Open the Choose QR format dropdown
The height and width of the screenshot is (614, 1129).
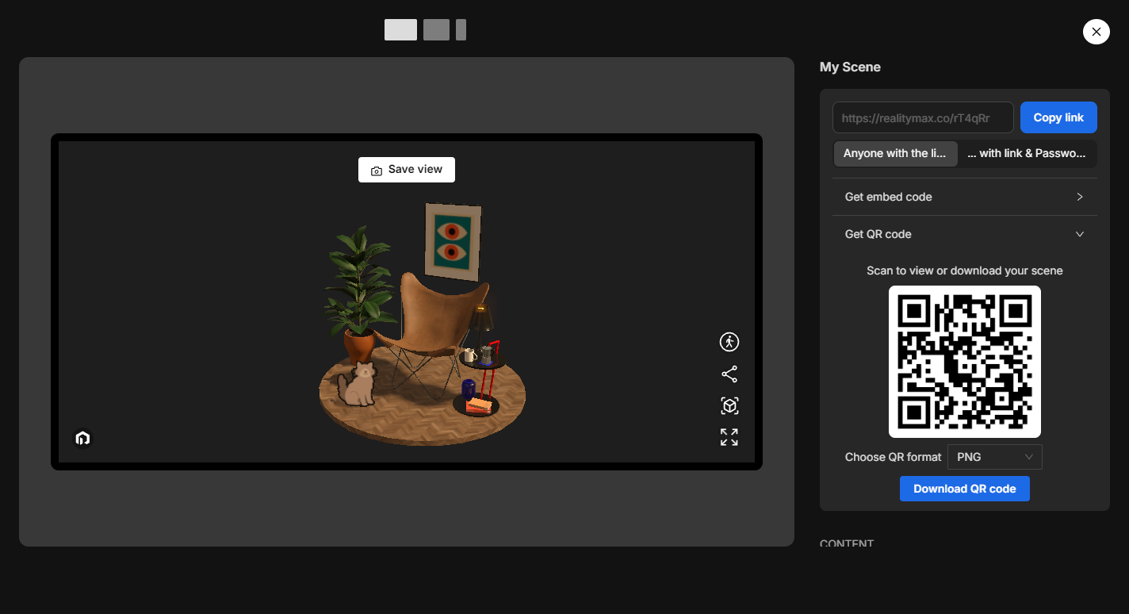(x=994, y=457)
